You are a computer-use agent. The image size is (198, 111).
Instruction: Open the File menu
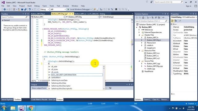(x=3, y=6)
